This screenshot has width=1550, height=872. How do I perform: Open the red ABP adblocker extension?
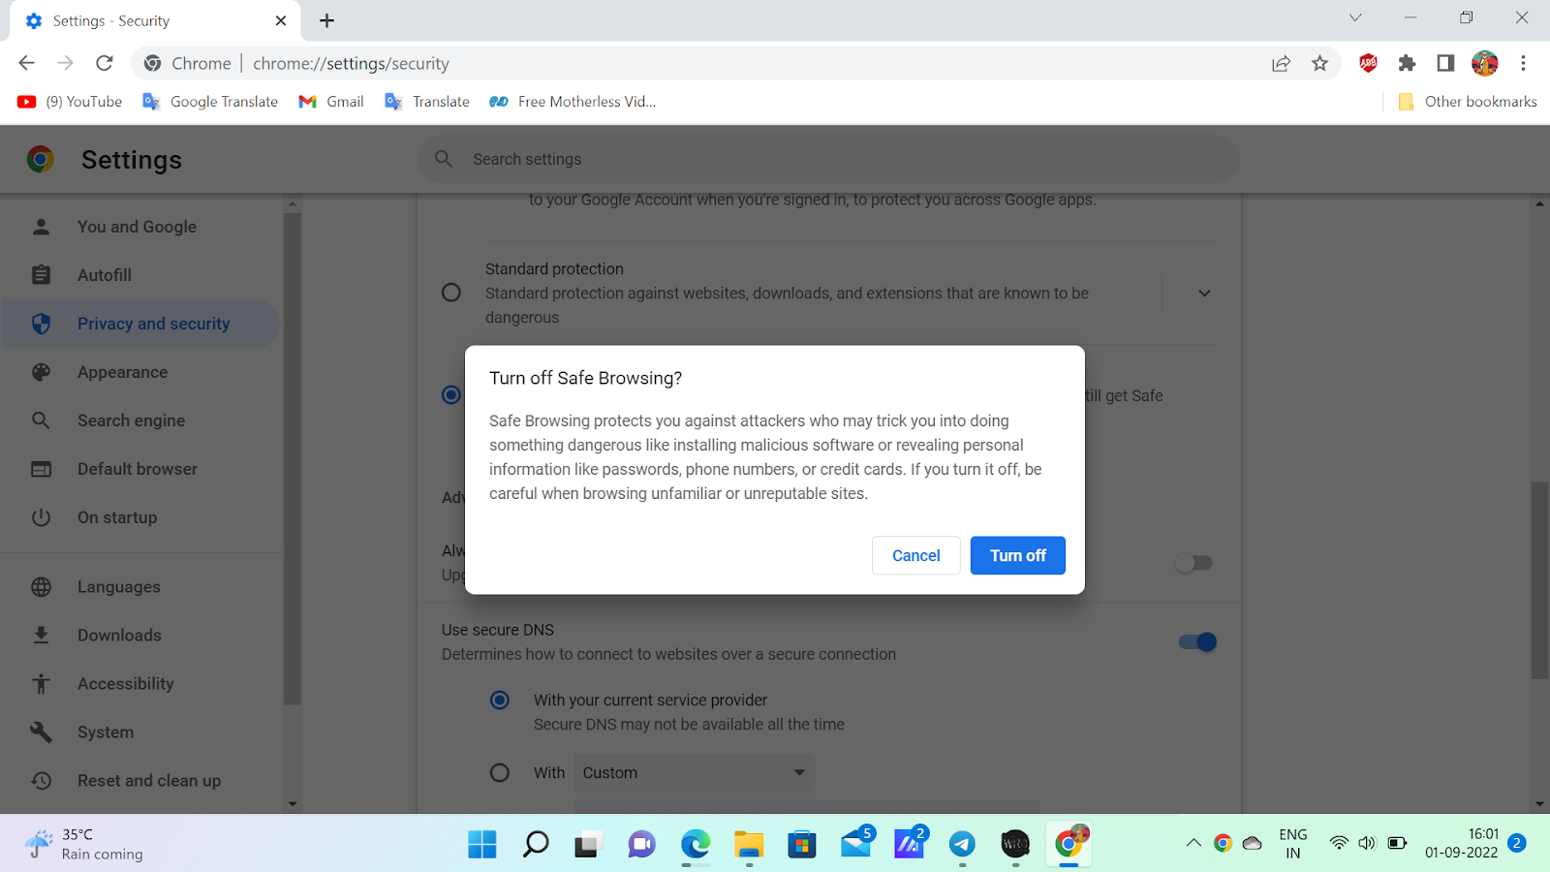tap(1368, 63)
